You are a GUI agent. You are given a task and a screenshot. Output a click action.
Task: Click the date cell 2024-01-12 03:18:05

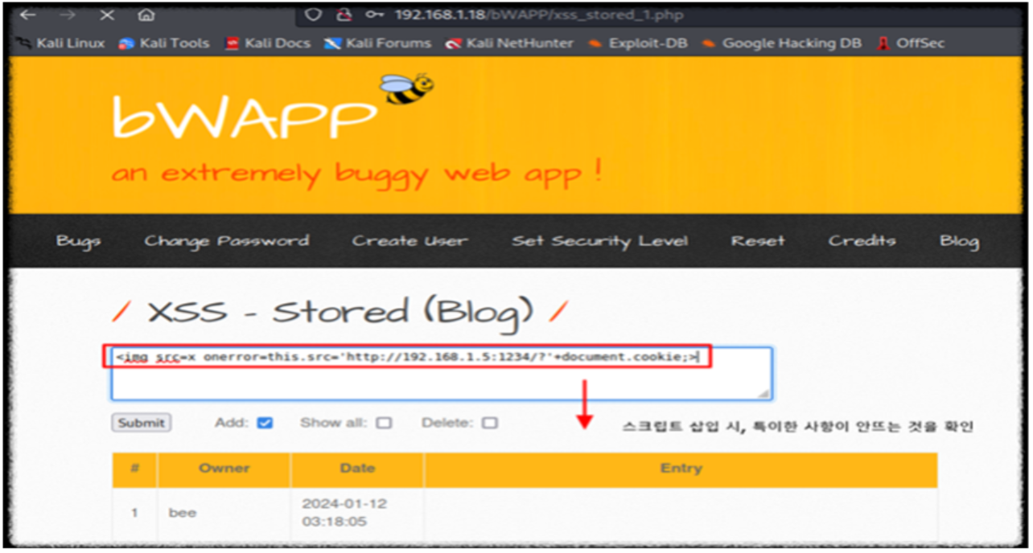pyautogui.click(x=344, y=512)
